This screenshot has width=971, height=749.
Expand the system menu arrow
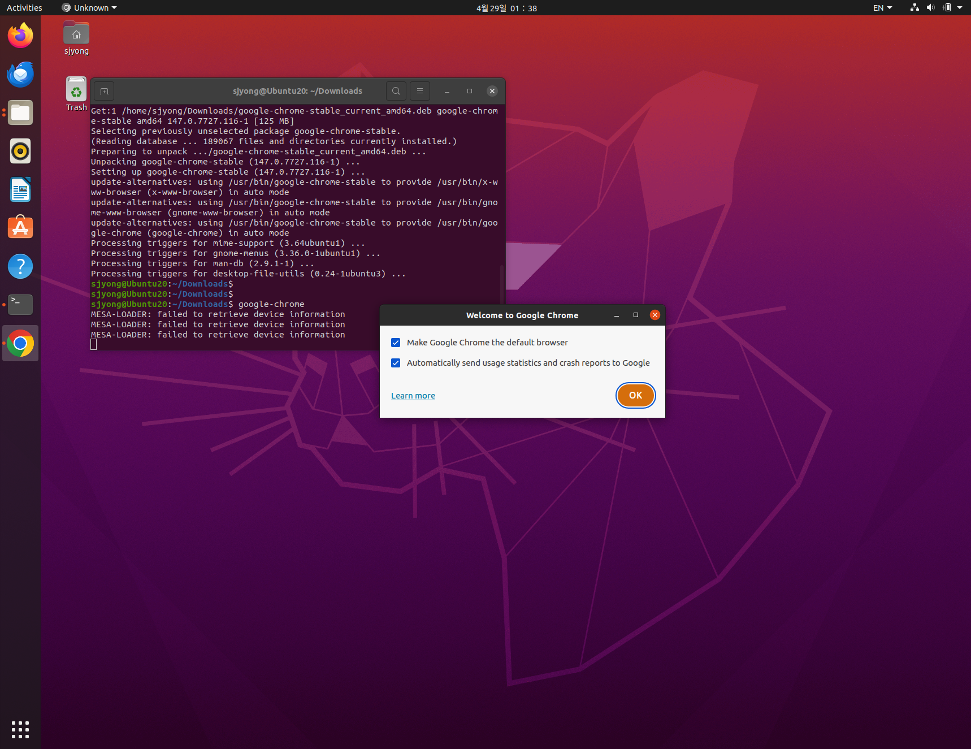click(960, 8)
